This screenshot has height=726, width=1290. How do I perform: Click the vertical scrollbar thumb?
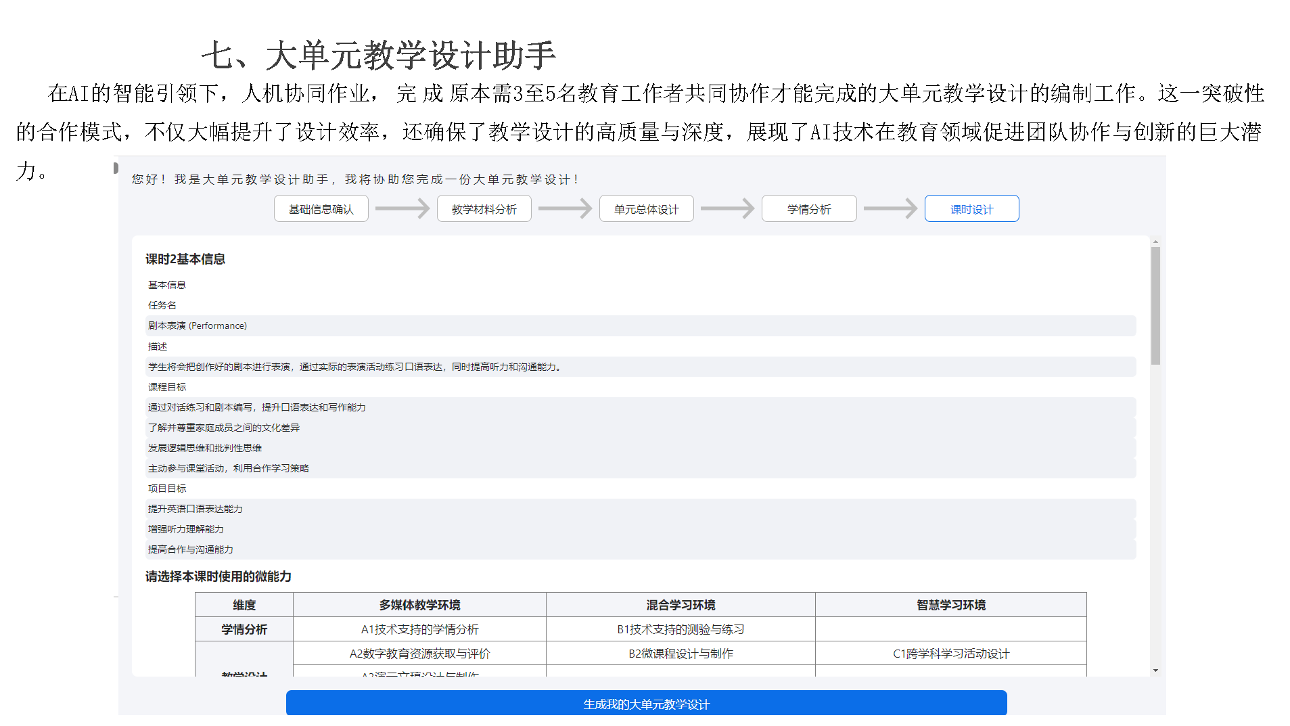pyautogui.click(x=1155, y=306)
